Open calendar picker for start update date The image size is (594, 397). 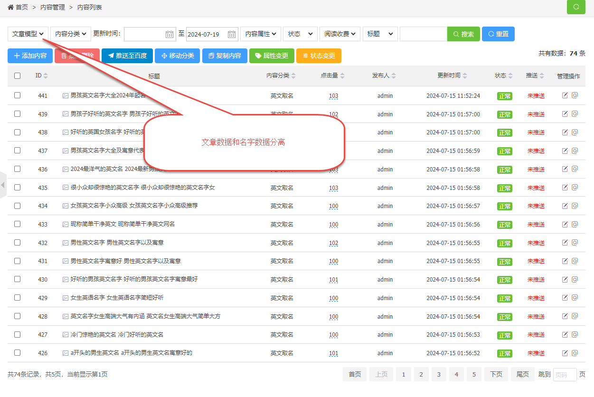tap(170, 34)
